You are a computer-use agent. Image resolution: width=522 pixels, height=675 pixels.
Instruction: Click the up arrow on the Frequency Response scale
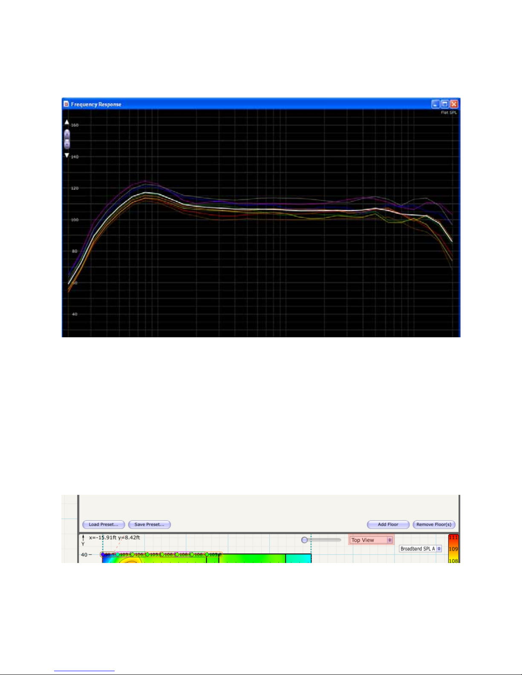[x=67, y=123]
